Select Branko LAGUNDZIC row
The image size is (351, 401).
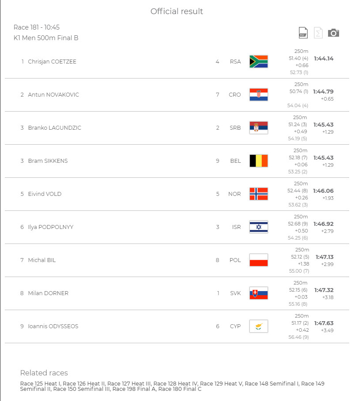(177, 128)
